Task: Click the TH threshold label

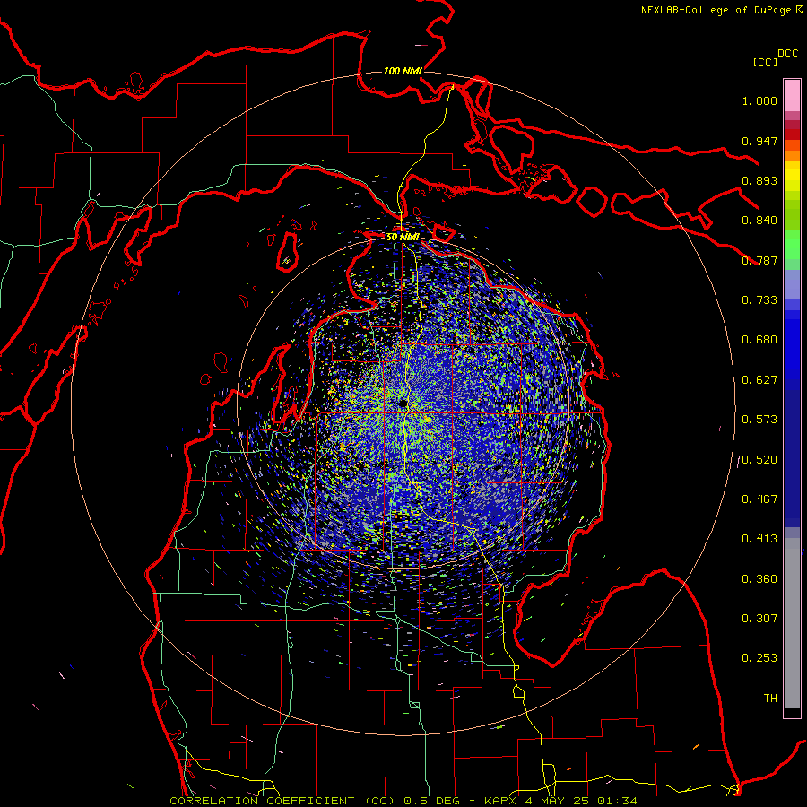Action: (770, 699)
